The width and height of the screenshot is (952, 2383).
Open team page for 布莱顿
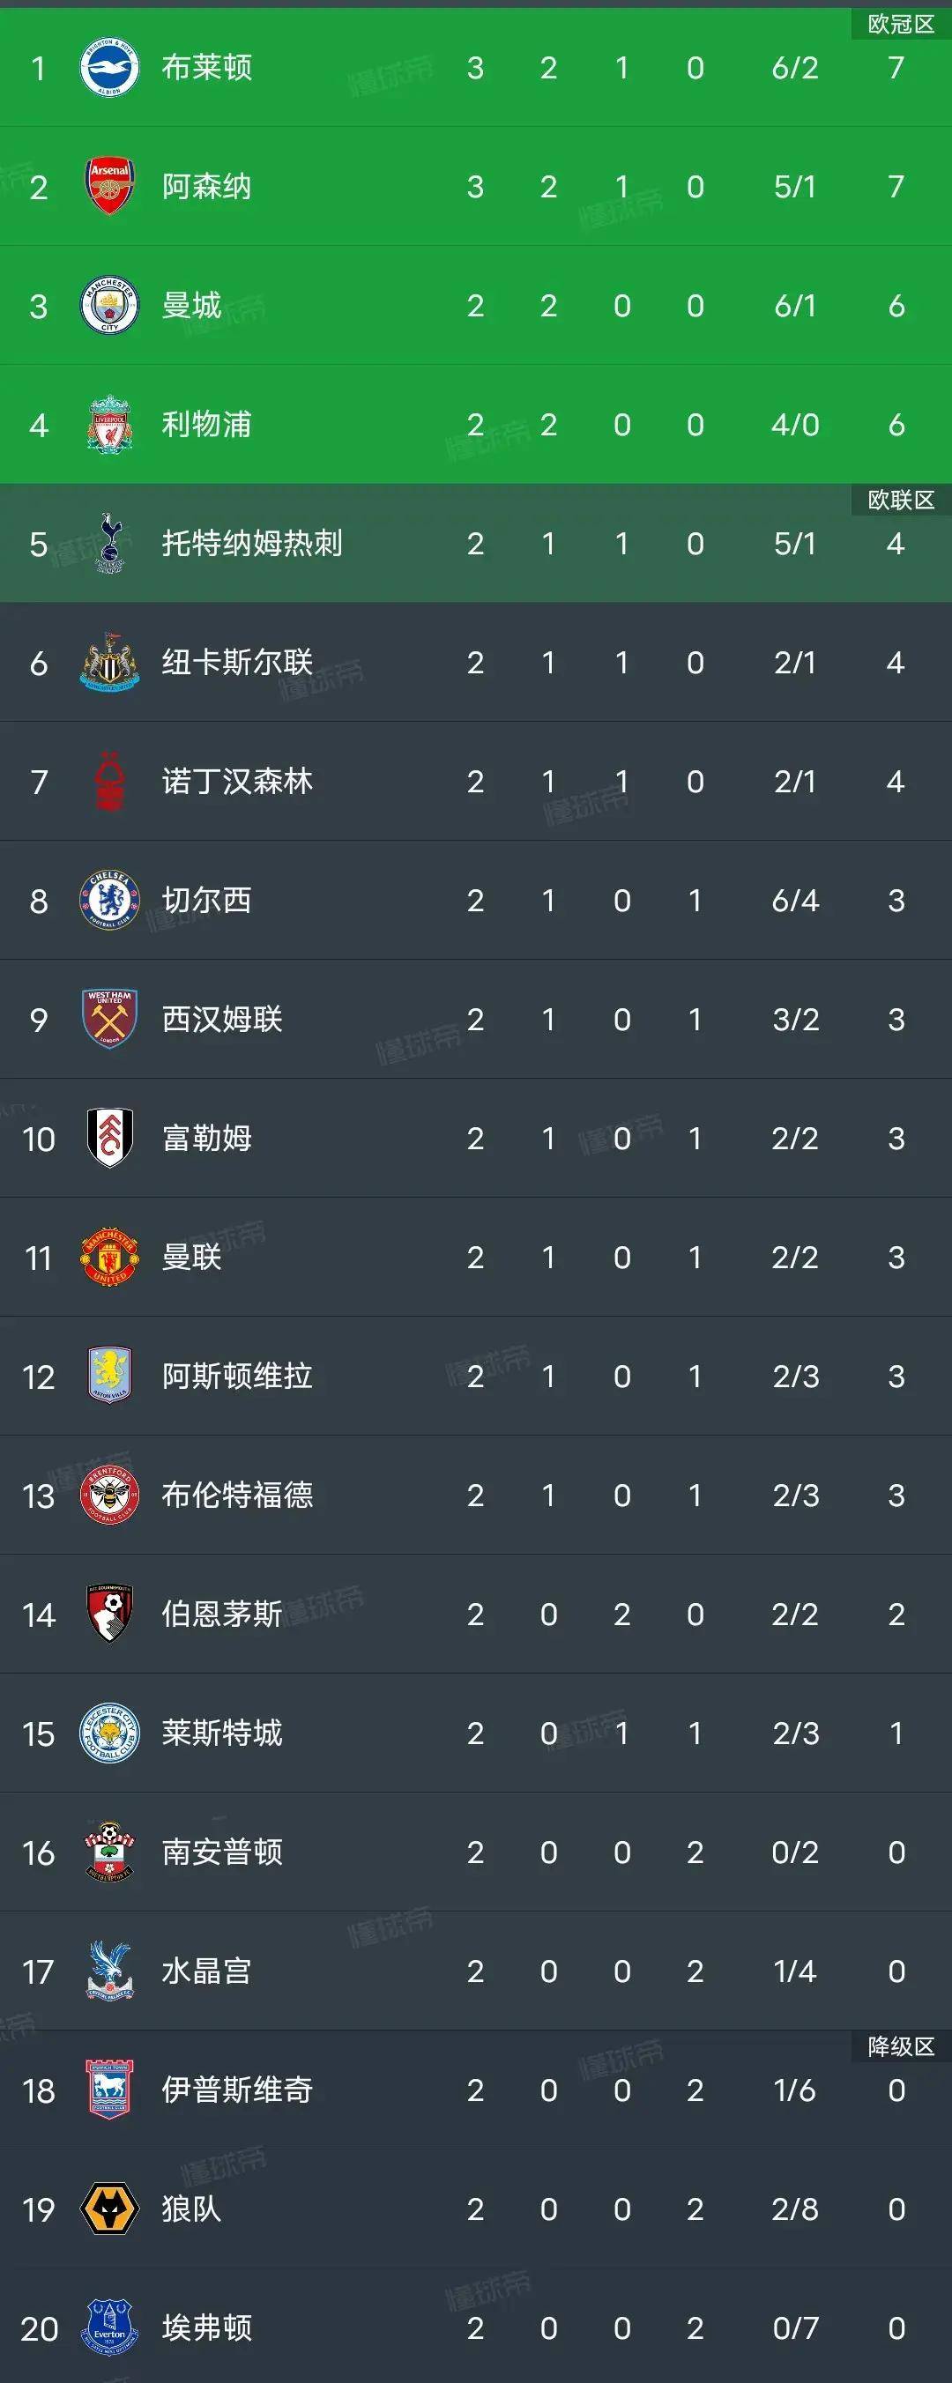click(x=206, y=68)
